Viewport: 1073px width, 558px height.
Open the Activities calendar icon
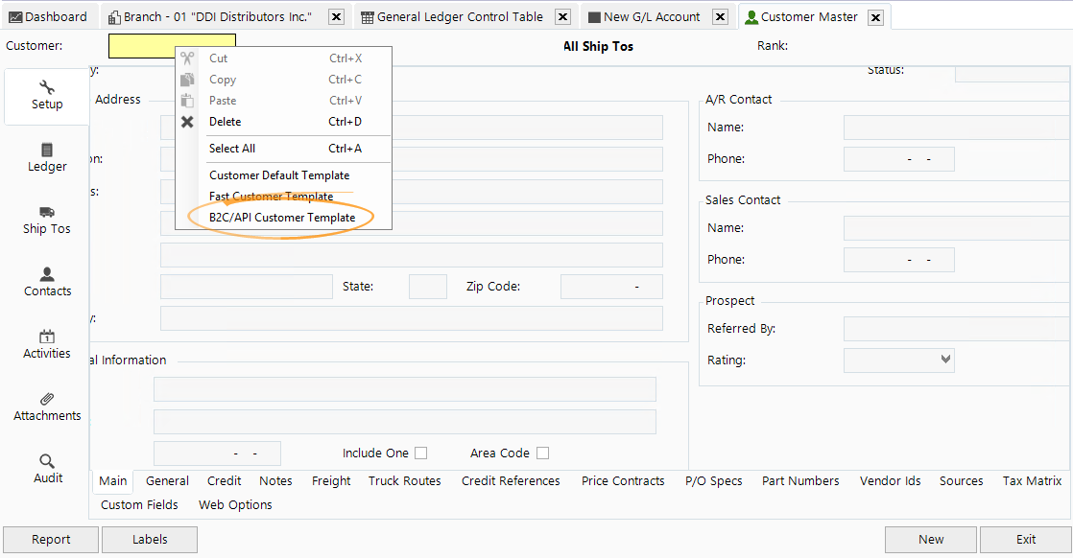click(x=46, y=340)
